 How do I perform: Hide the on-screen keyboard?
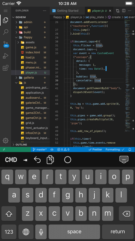pos(124,159)
